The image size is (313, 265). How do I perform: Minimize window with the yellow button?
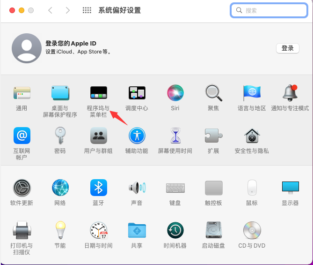click(x=22, y=10)
